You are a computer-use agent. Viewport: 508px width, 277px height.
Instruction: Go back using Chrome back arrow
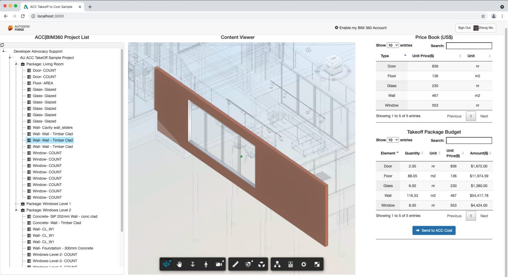[6, 16]
